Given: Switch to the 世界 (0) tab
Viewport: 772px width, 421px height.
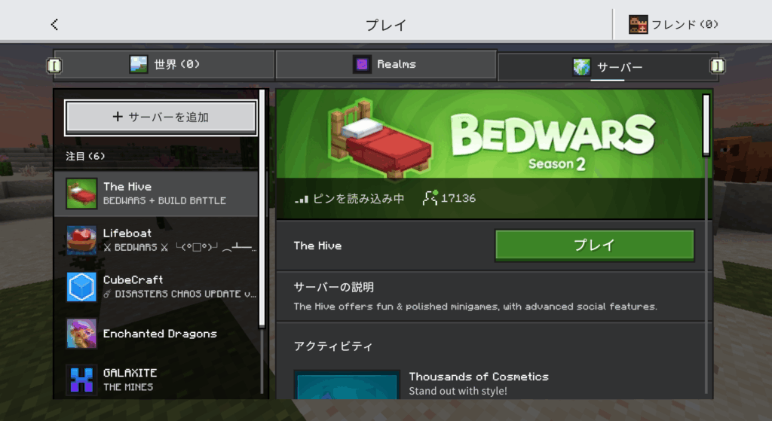Looking at the screenshot, I should (x=164, y=65).
